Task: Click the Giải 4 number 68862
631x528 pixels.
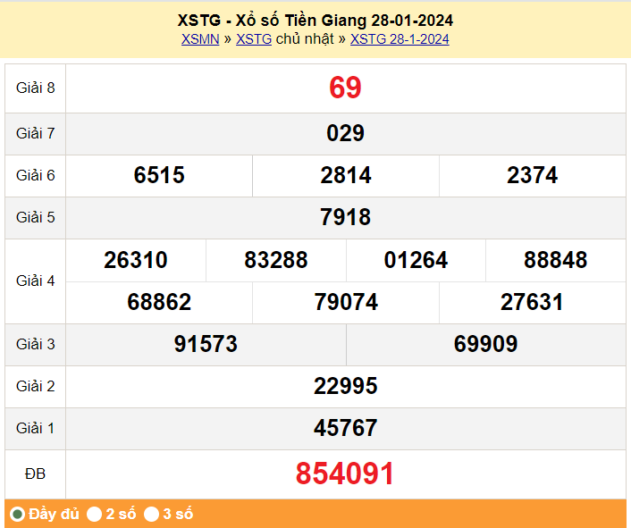Action: coord(159,302)
